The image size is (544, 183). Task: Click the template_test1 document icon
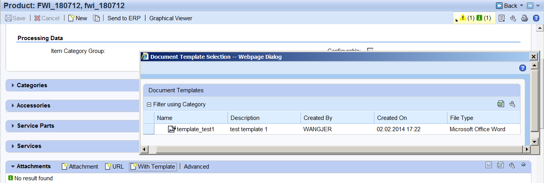pyautogui.click(x=172, y=129)
